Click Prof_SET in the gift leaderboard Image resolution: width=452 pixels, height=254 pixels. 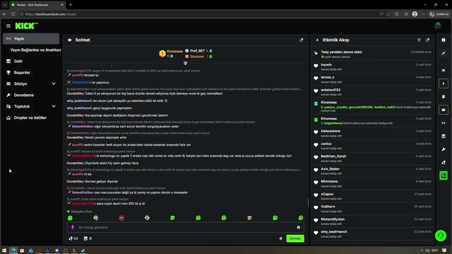coord(197,51)
